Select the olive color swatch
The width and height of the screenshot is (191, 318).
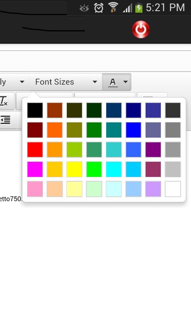(74, 130)
